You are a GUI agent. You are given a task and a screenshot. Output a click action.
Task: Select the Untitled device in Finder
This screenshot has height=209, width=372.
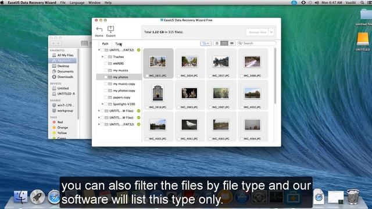(x=63, y=88)
